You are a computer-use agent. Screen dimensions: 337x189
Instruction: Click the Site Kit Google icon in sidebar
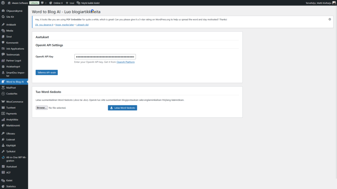3,16
